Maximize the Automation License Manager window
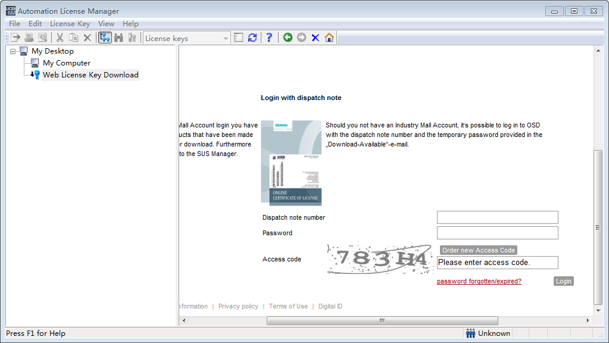 click(574, 11)
